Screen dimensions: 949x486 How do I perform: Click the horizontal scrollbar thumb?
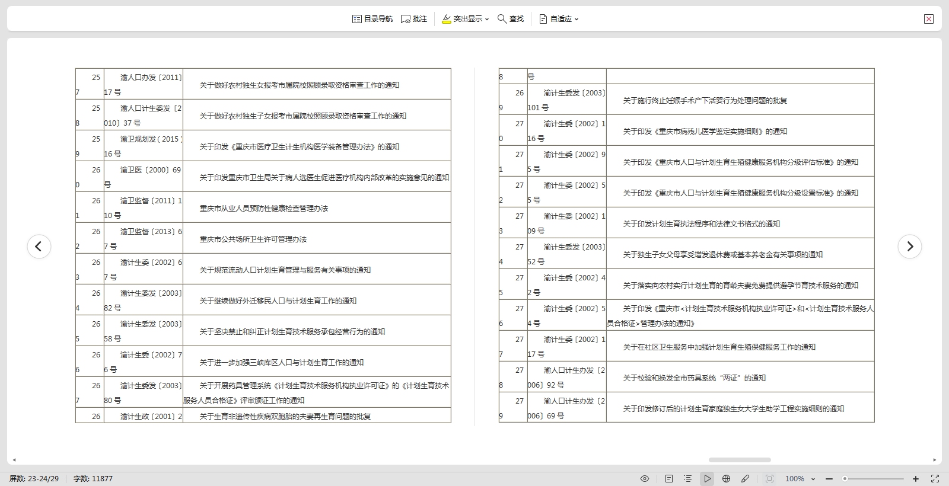pyautogui.click(x=740, y=460)
